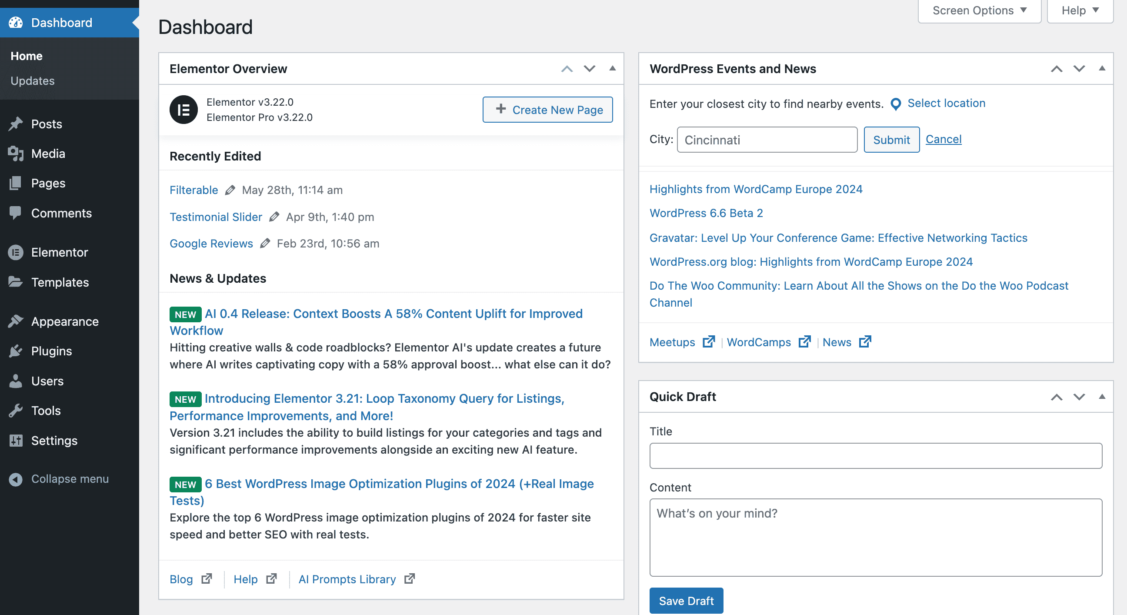The image size is (1127, 615).
Task: Click the Dashboard gauge icon in sidebar
Action: click(x=16, y=22)
